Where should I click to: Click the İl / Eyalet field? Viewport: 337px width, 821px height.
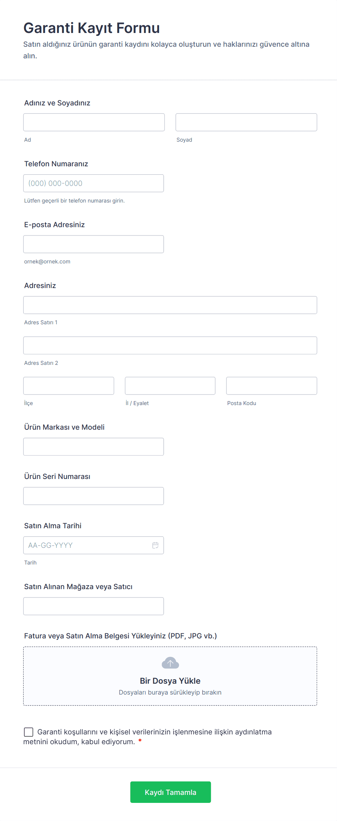170,386
